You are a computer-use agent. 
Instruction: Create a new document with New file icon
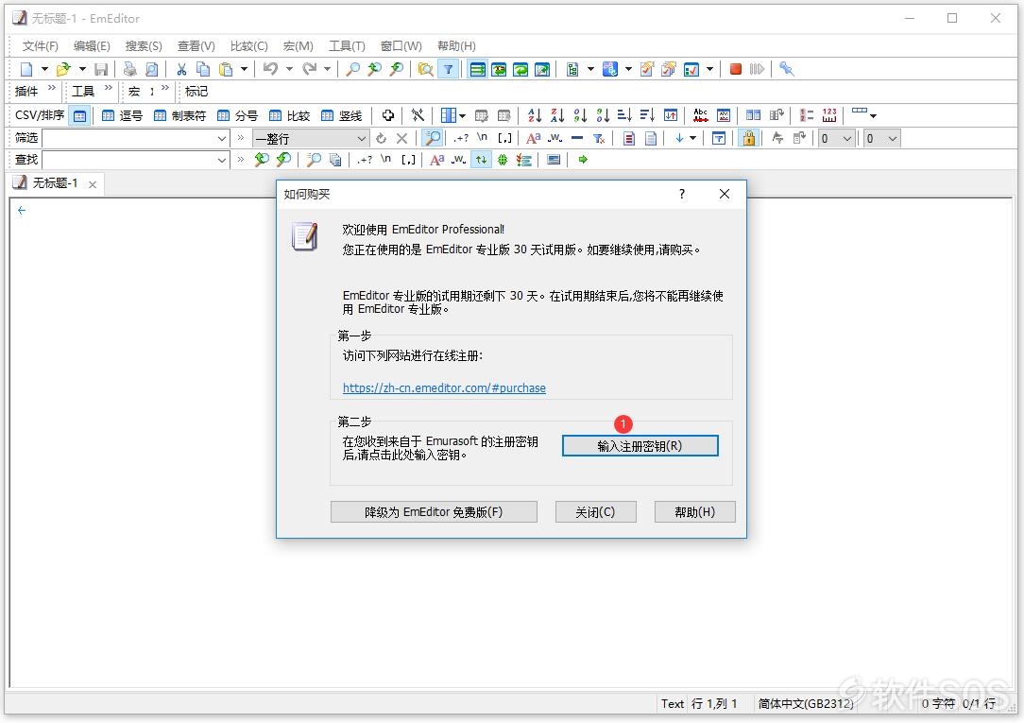pyautogui.click(x=26, y=69)
